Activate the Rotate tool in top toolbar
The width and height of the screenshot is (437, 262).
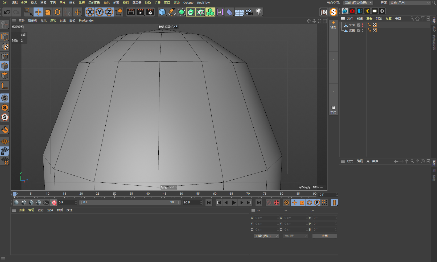point(57,12)
